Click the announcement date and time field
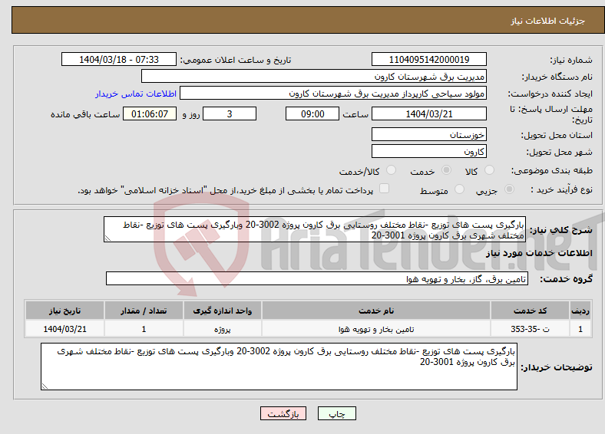The width and height of the screenshot is (605, 434). (x=119, y=59)
